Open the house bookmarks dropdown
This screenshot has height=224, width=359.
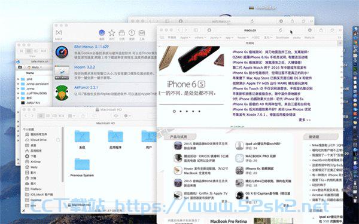242,38
